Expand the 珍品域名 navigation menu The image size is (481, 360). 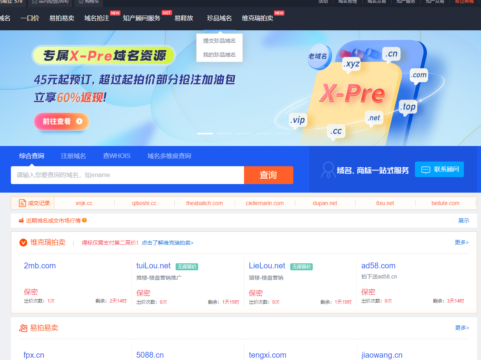[x=220, y=18]
